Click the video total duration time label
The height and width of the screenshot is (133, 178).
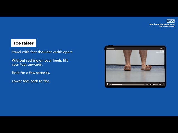click(x=147, y=84)
